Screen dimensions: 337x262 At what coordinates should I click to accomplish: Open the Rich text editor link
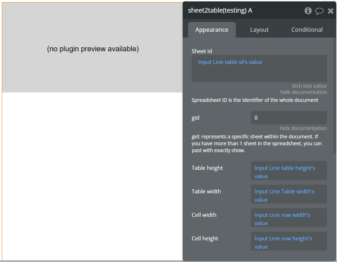click(310, 86)
